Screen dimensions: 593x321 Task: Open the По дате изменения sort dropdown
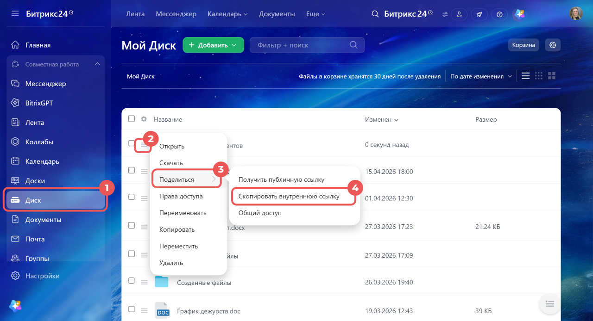[x=481, y=76]
